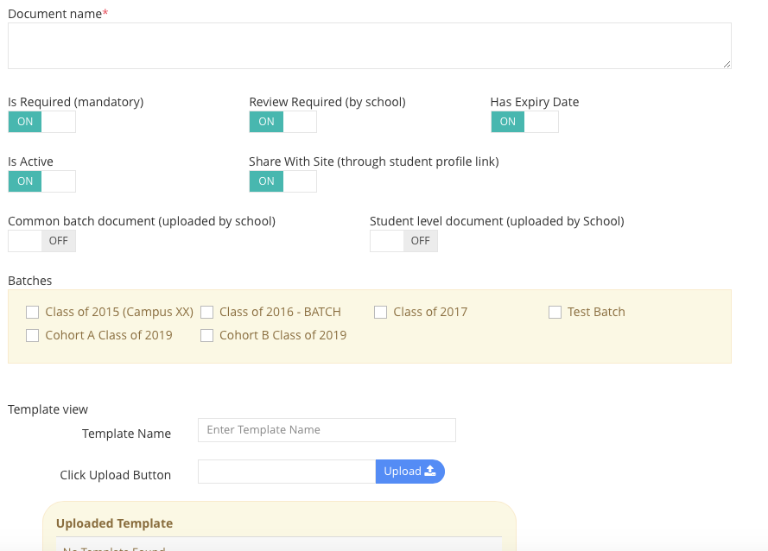The image size is (768, 551).
Task: Click inside the Document name text area
Action: pos(369,44)
